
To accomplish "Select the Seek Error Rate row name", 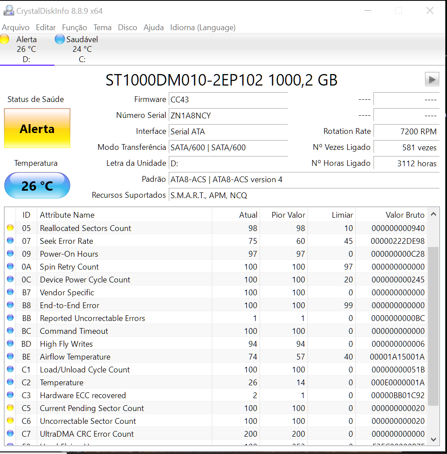I will [x=66, y=241].
